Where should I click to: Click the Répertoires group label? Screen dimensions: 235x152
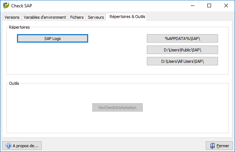tap(19, 27)
